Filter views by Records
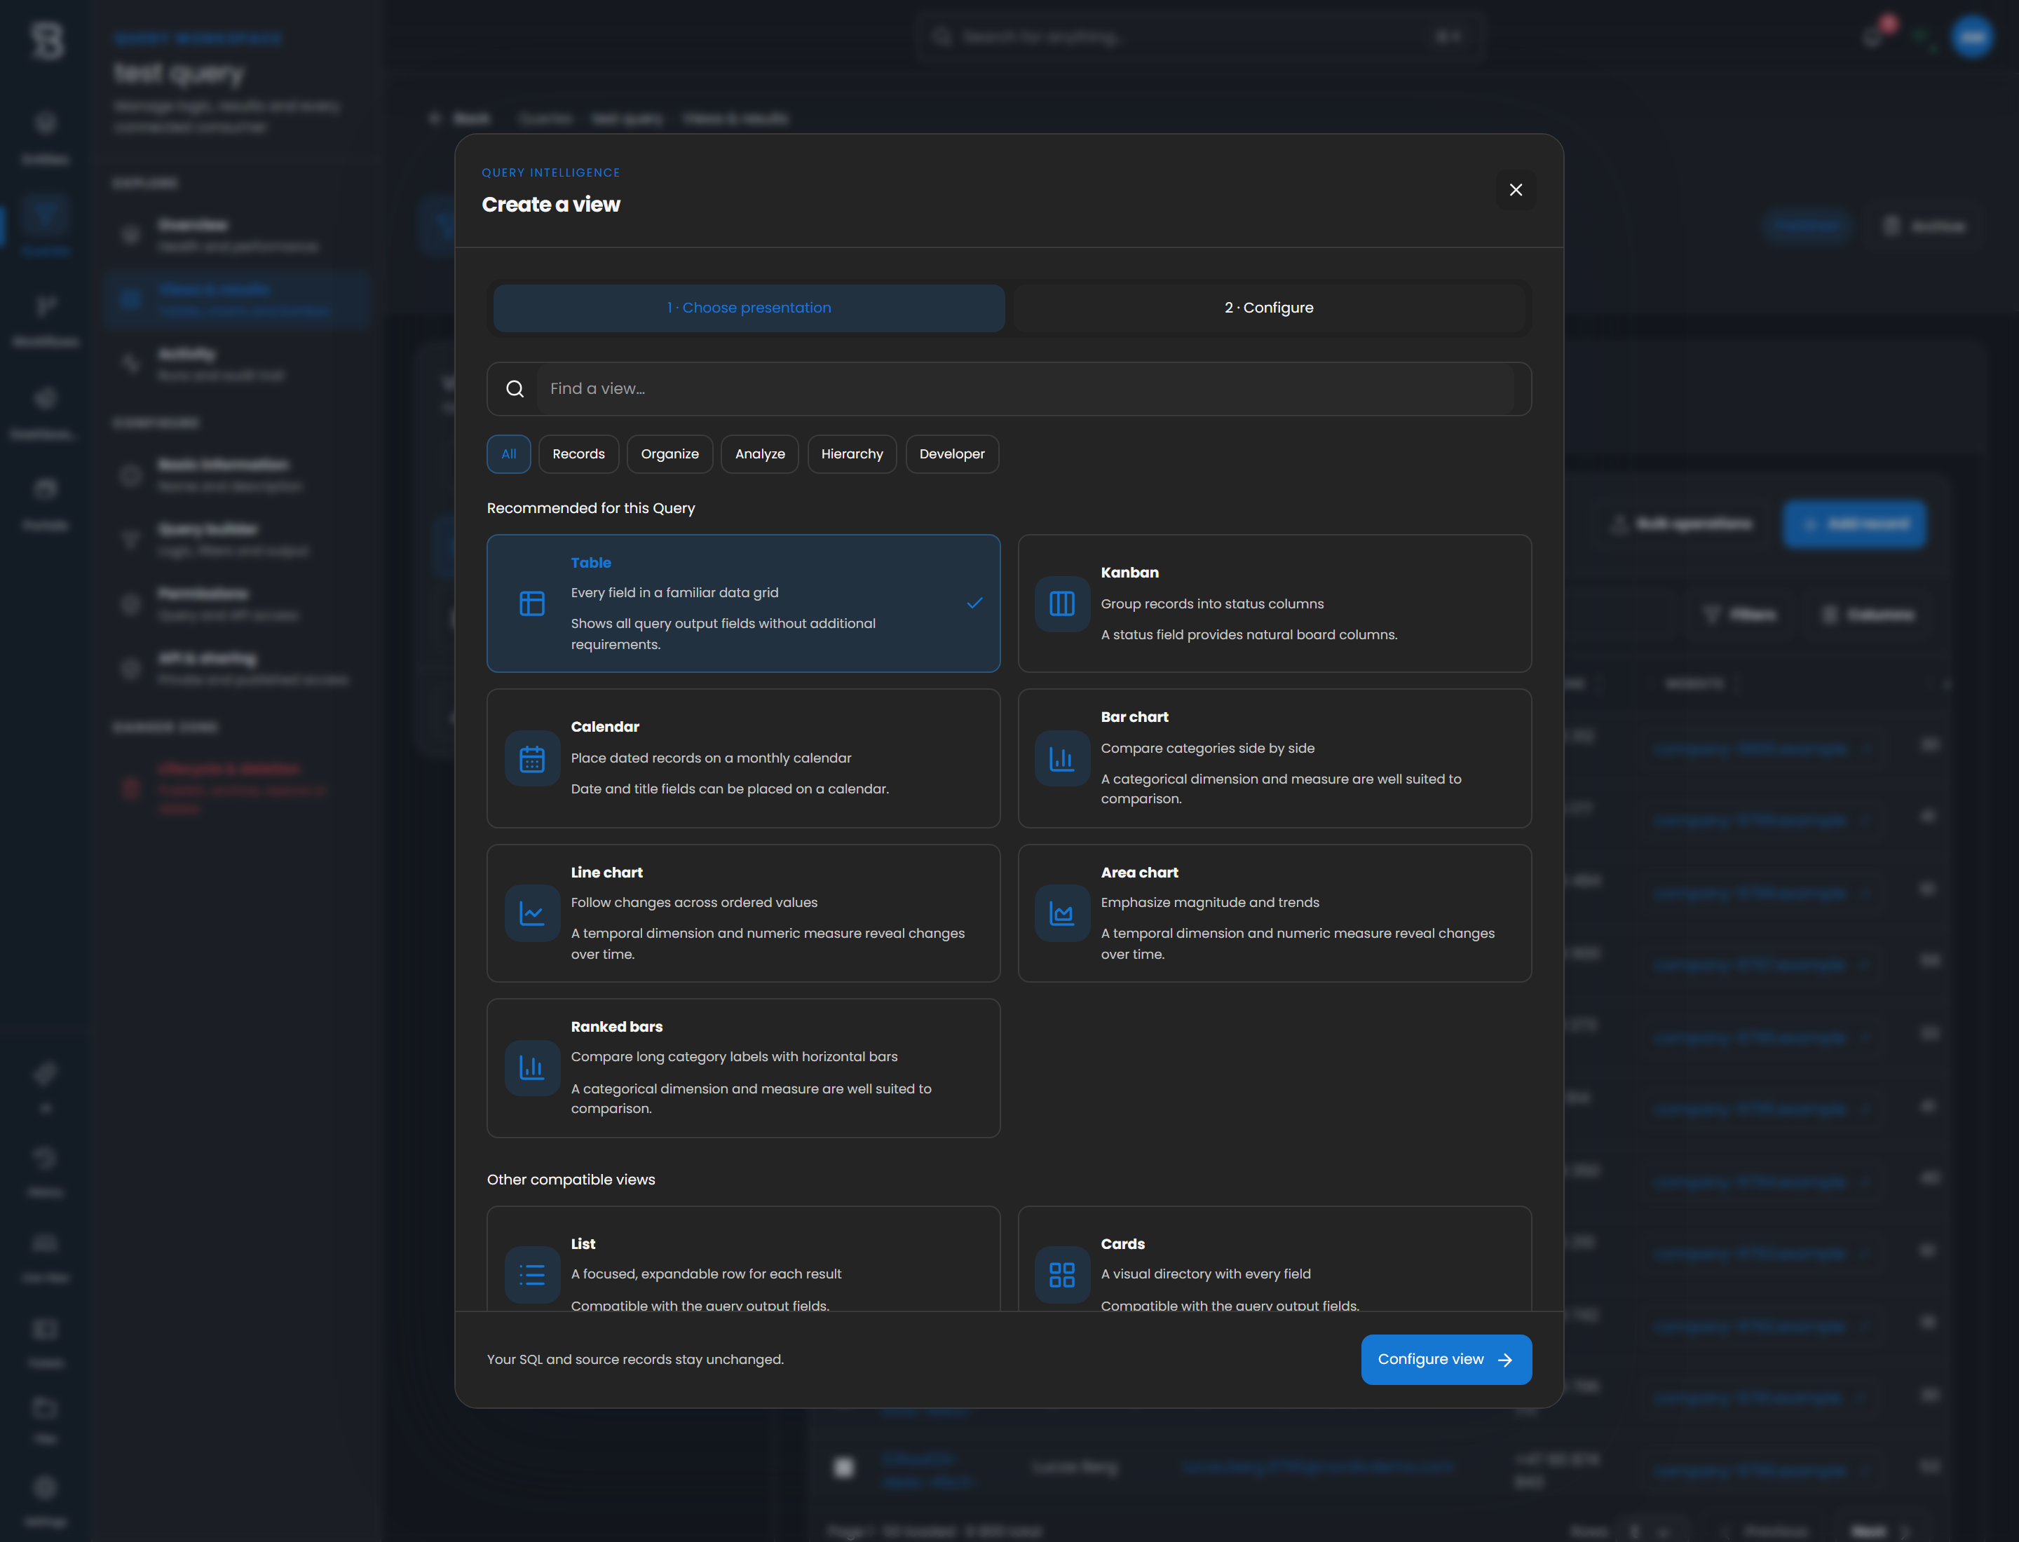 pos(578,453)
